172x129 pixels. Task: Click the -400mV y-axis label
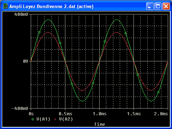tap(20, 108)
